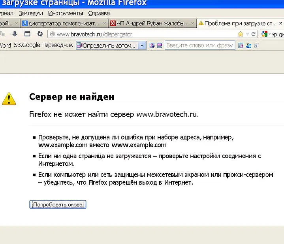Screen dimensions: 284x244
Task: Click the S-shaped translator icon after the language dropdown
Action: point(152,45)
